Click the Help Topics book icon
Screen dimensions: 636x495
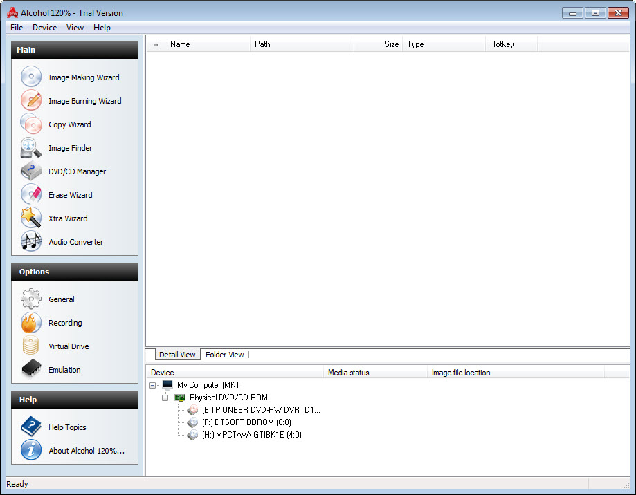tap(31, 427)
